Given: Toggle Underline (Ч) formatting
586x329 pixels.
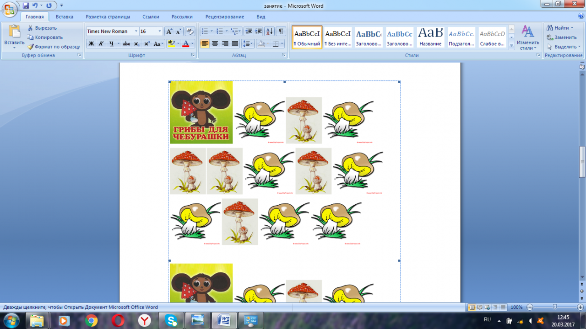Looking at the screenshot, I should [111, 44].
